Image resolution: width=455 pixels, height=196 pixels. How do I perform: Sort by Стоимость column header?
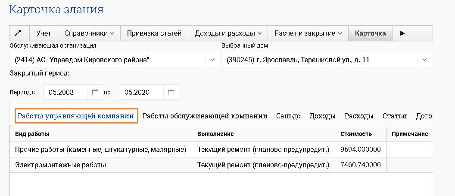click(x=356, y=134)
